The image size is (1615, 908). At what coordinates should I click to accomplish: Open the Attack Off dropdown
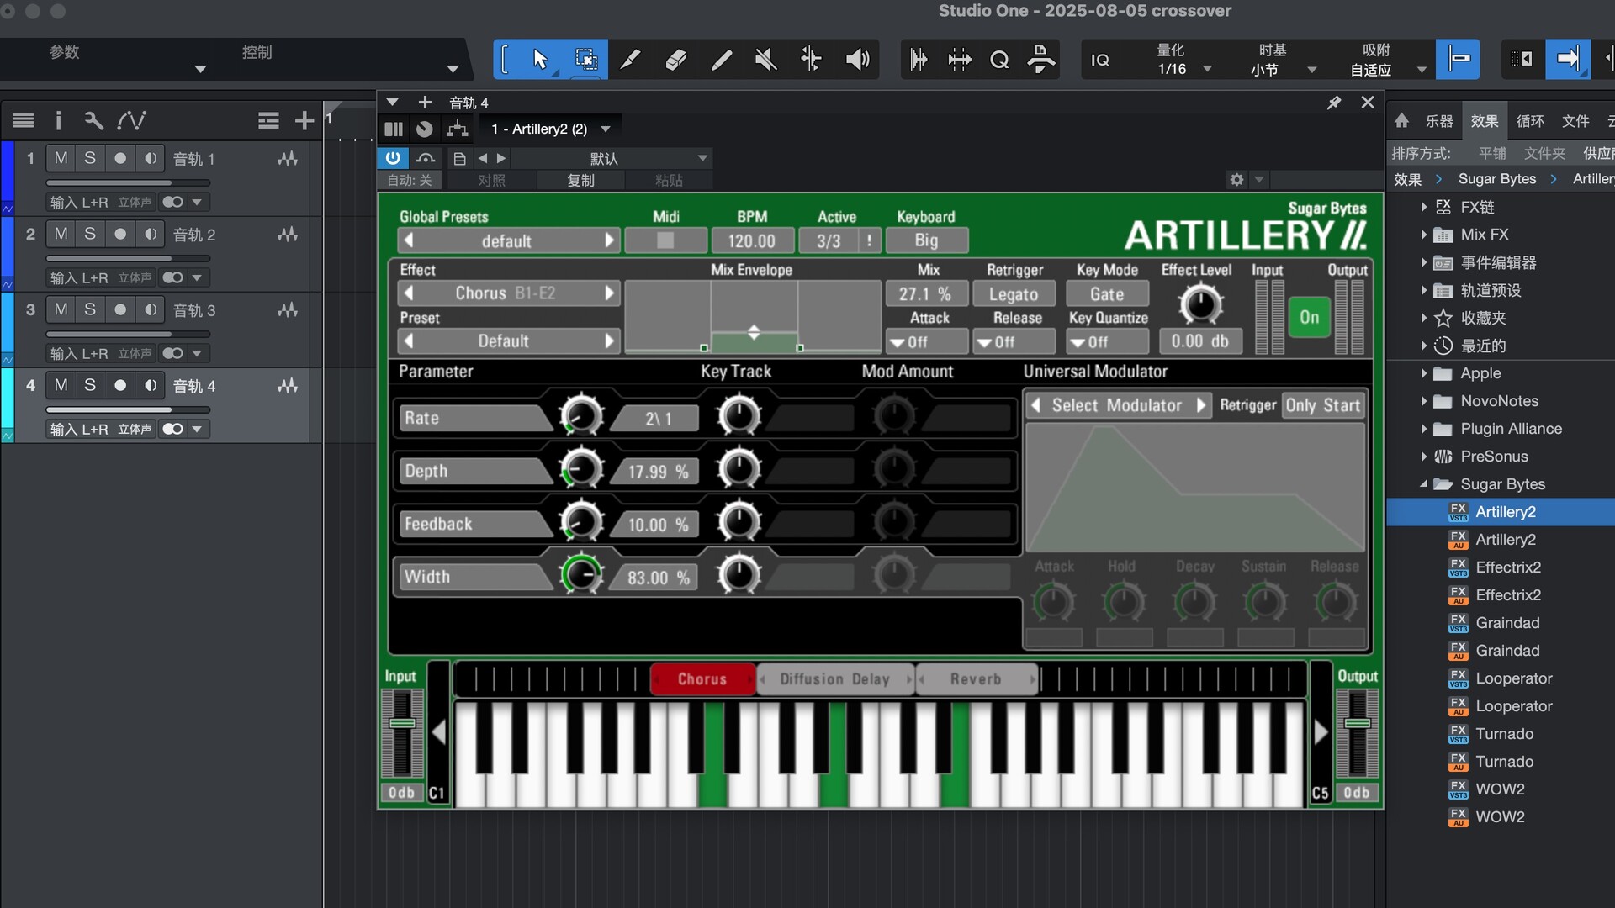(x=927, y=341)
